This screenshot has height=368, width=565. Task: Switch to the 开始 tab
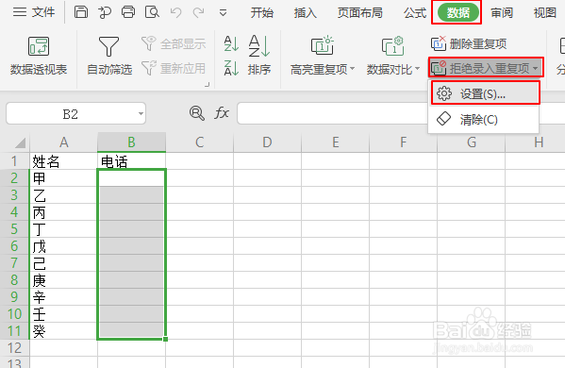tap(262, 13)
